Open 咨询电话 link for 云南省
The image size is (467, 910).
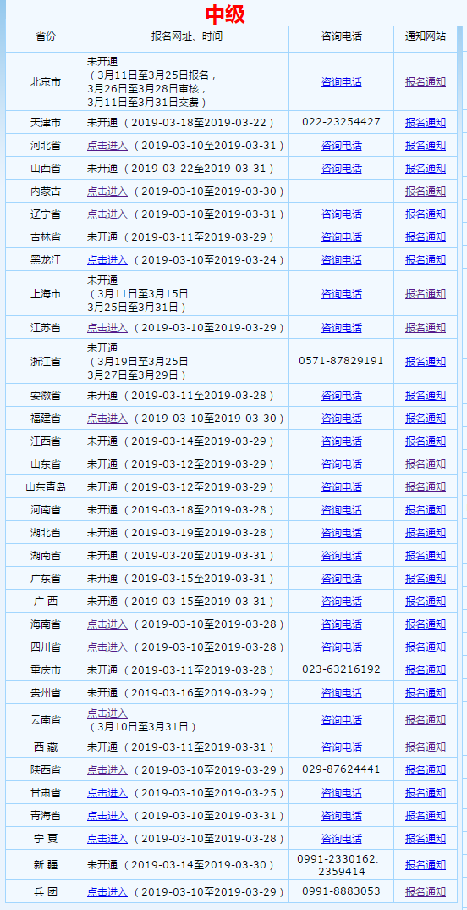pyautogui.click(x=341, y=720)
